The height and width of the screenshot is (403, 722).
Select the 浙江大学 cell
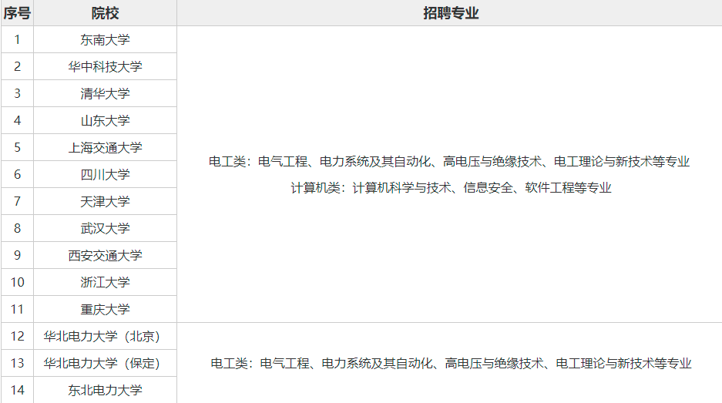click(x=105, y=282)
